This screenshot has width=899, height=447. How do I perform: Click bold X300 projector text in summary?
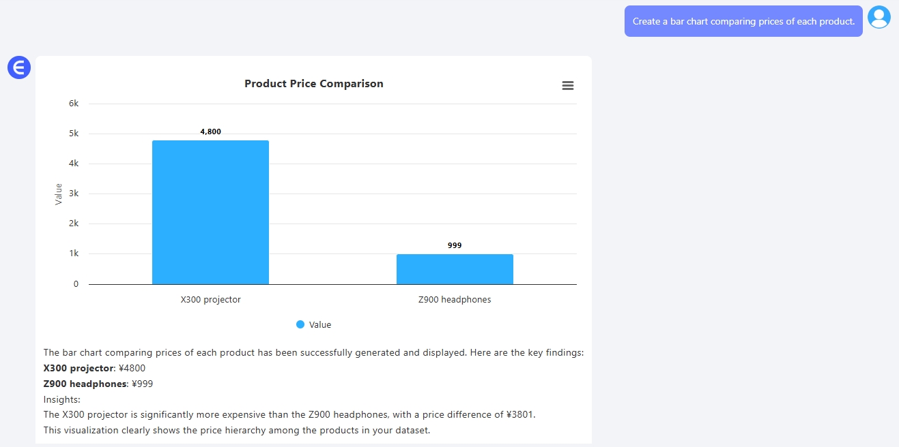click(79, 369)
